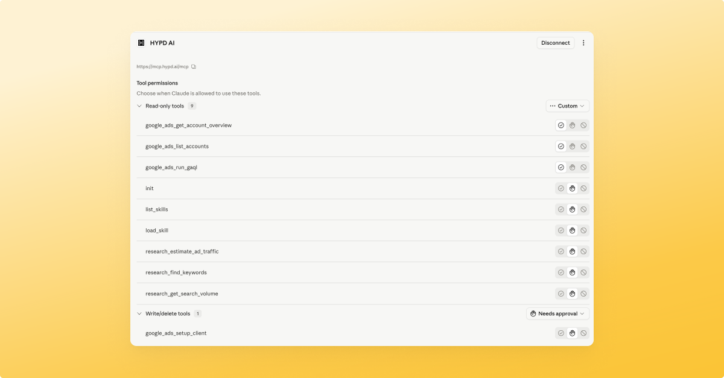Click the research_get_search_volume tool name

point(182,293)
